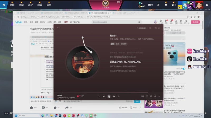
Task: Click the music player volume speaker icon
Action: point(155,96)
